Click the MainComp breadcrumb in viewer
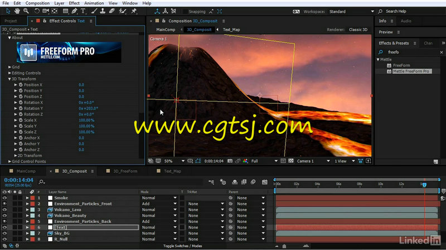Image resolution: width=446 pixels, height=250 pixels. coord(166,30)
